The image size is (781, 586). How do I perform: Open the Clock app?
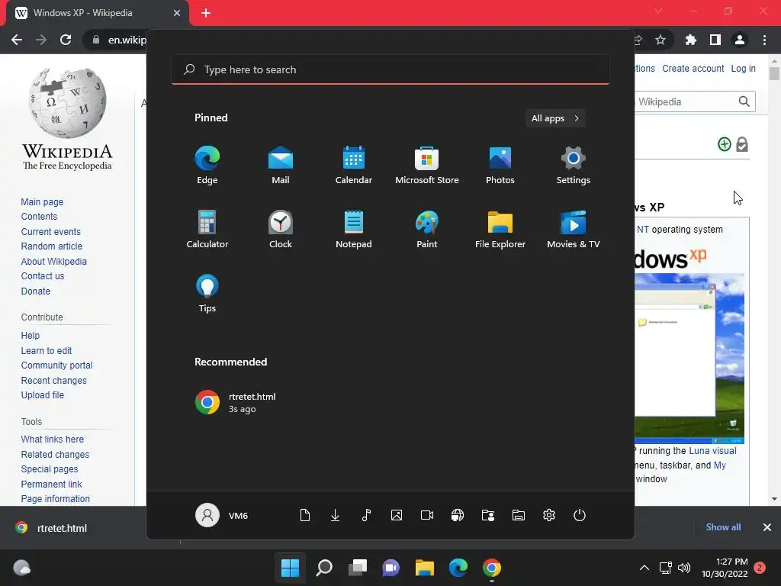pos(281,229)
